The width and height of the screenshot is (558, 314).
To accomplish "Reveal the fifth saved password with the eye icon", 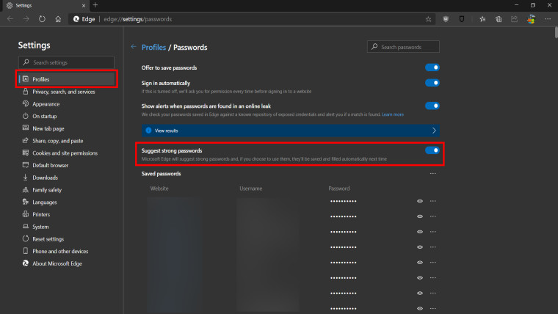I will [420, 262].
